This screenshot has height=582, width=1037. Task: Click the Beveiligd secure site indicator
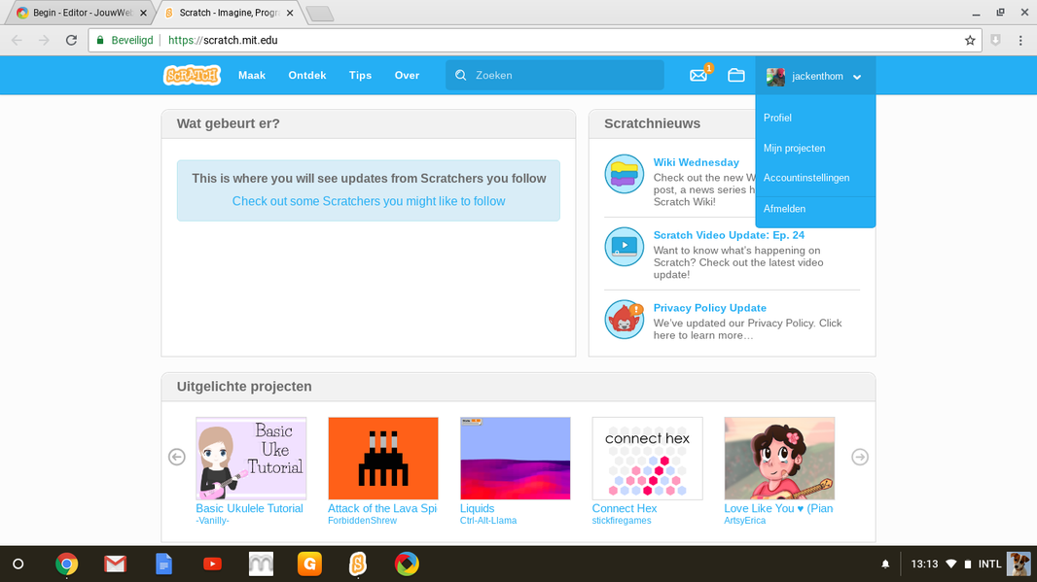click(125, 40)
